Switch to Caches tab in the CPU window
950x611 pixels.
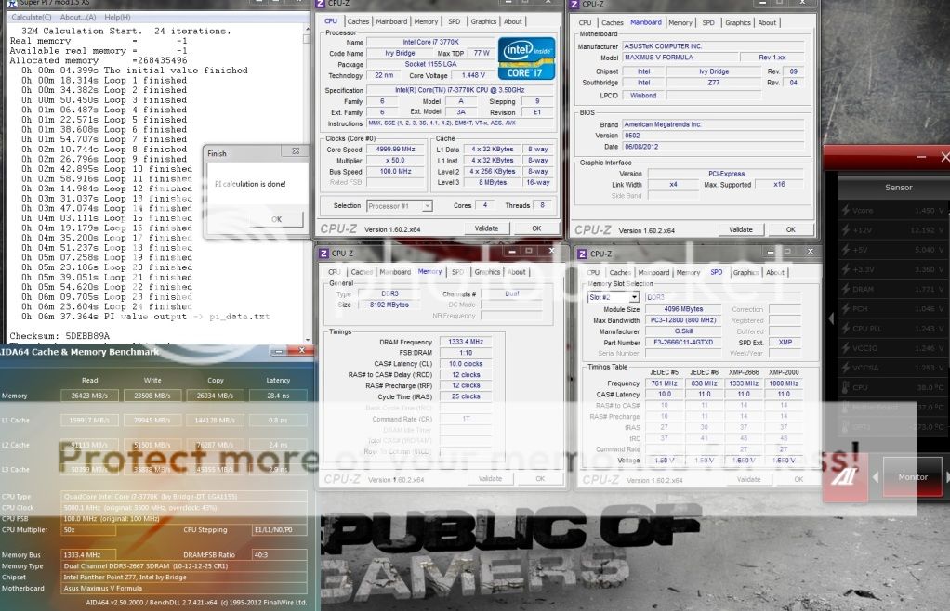point(358,21)
